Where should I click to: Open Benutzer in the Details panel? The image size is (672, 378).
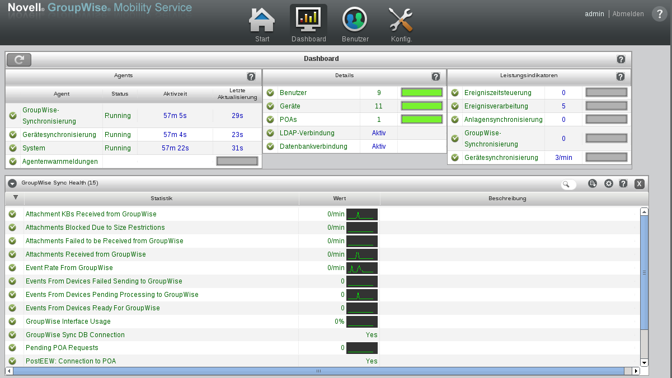(293, 93)
